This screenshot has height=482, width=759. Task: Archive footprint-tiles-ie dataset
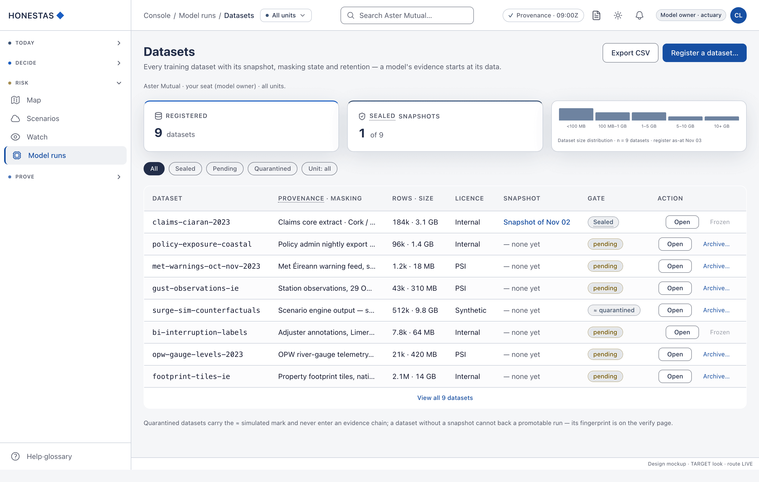click(x=716, y=376)
